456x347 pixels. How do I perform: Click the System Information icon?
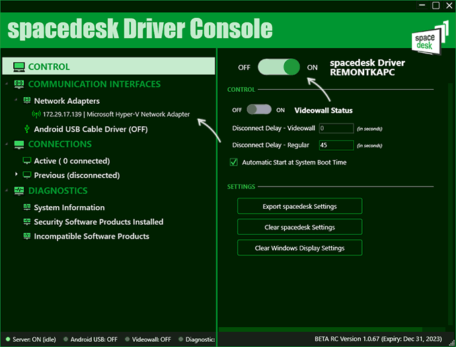coord(26,207)
